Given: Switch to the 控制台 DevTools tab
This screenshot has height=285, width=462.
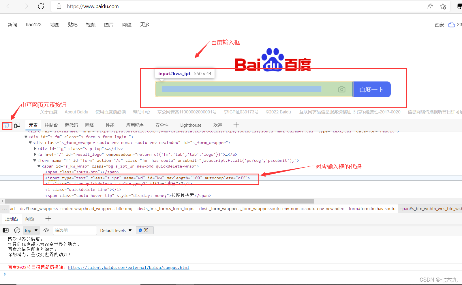Looking at the screenshot, I should (x=51, y=125).
